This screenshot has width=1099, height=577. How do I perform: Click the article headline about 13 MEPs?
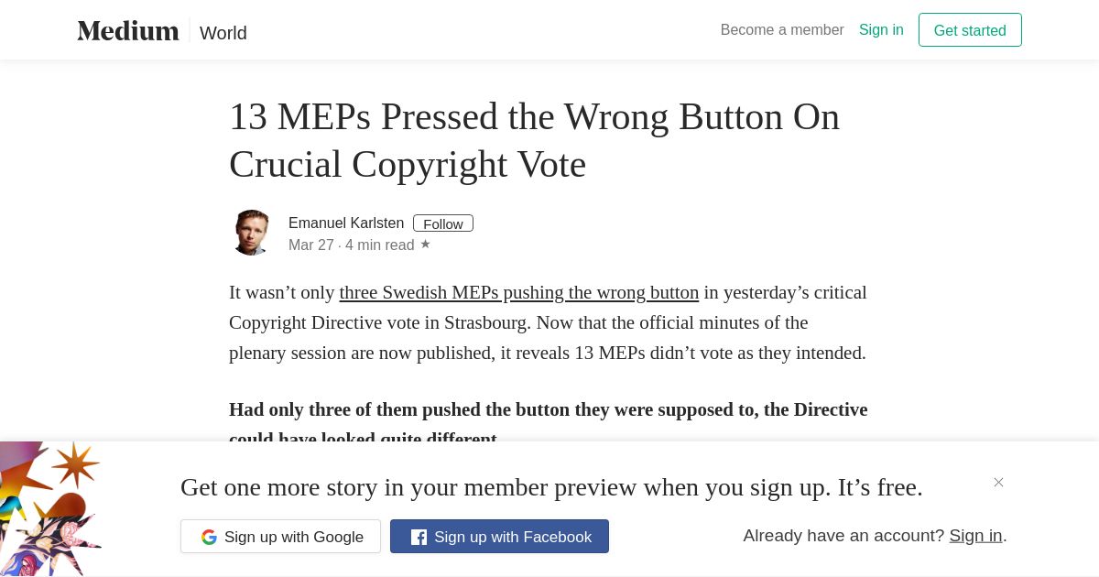[x=534, y=140]
